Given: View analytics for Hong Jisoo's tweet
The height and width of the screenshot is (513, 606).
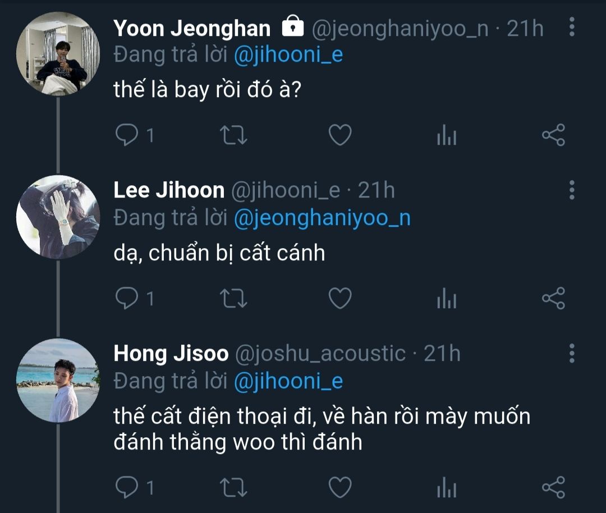Looking at the screenshot, I should [447, 487].
